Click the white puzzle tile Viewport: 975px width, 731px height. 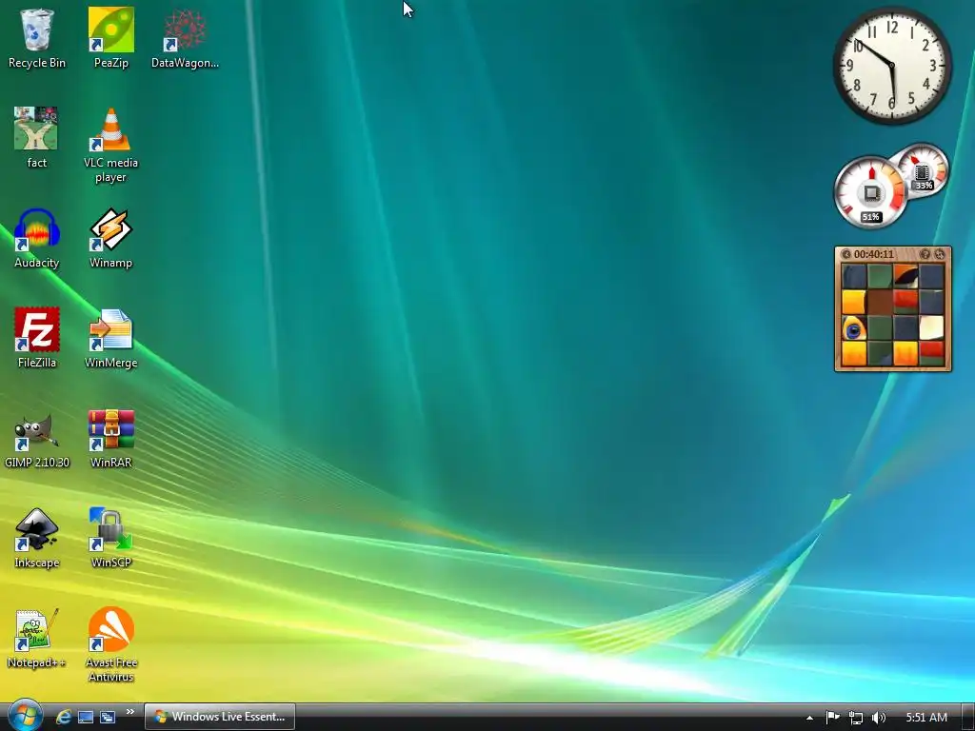[x=931, y=328]
